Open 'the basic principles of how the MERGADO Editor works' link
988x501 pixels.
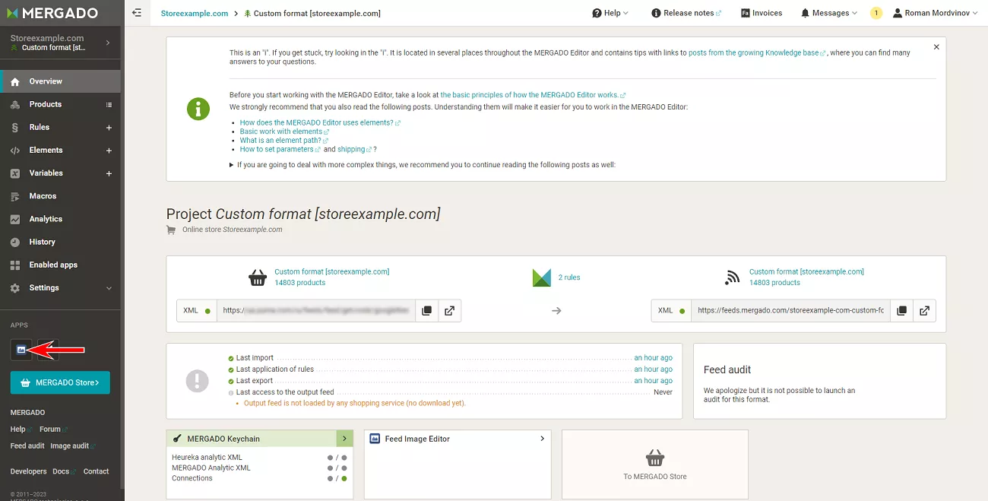532,95
